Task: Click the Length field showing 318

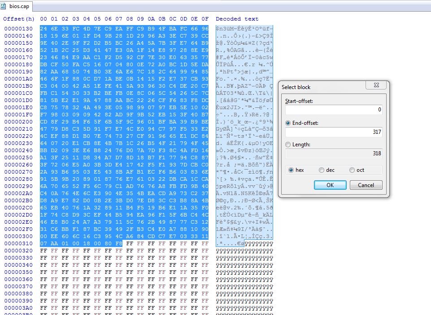Action: click(x=334, y=153)
